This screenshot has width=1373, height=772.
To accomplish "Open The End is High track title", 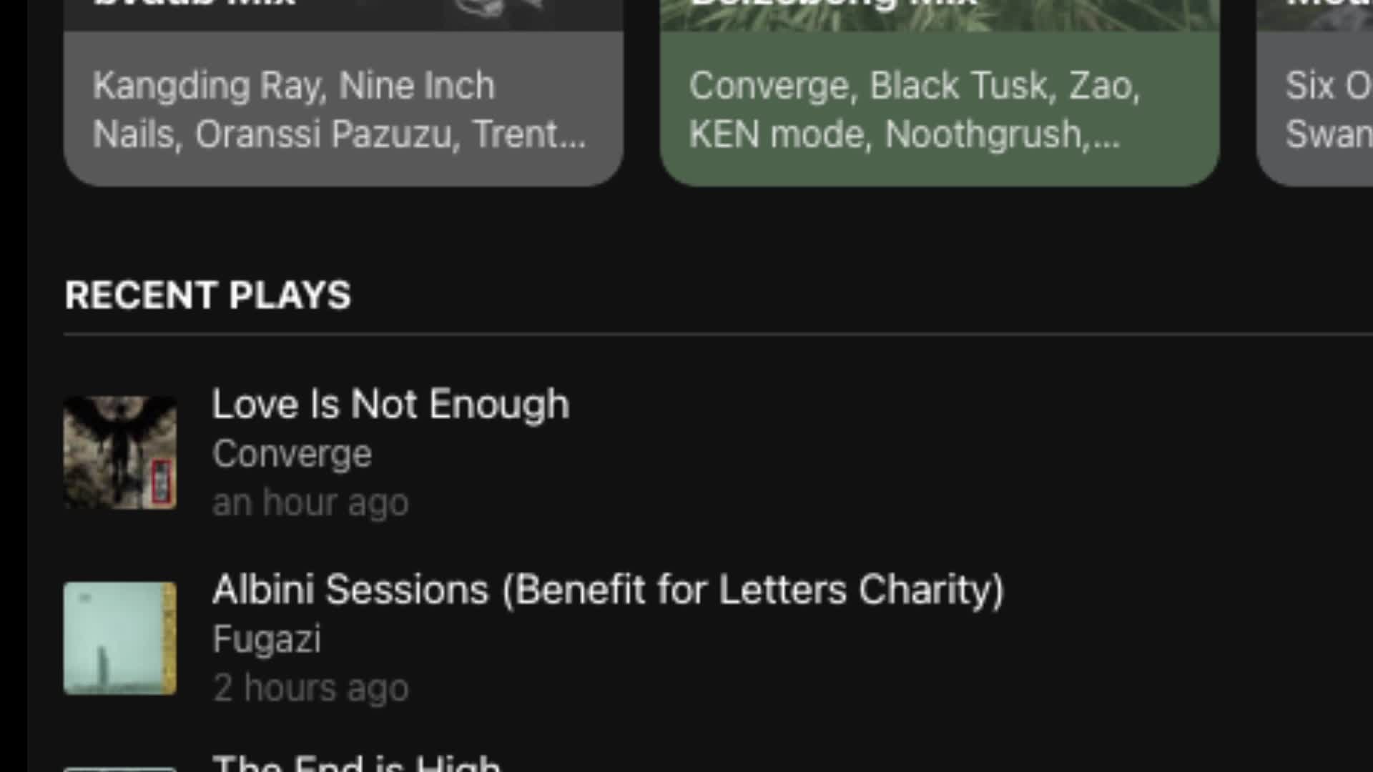I will [356, 763].
